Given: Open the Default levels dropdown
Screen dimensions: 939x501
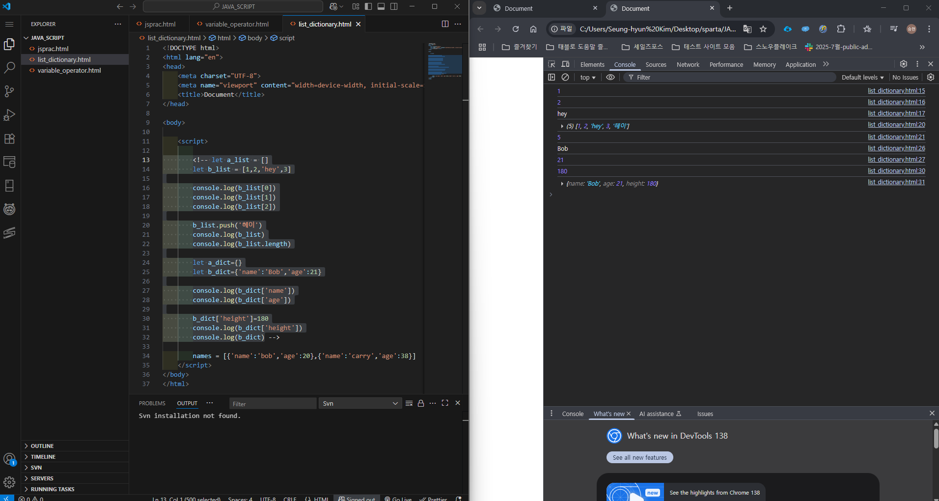Looking at the screenshot, I should [x=862, y=78].
